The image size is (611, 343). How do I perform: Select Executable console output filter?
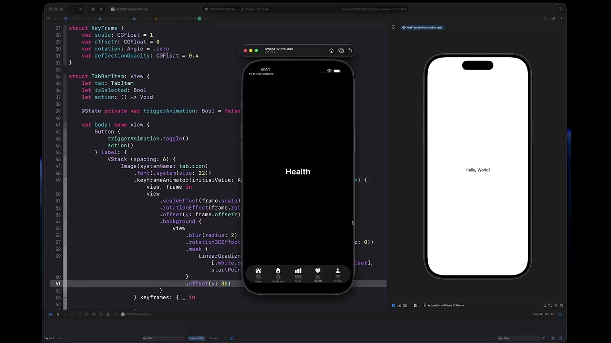click(x=197, y=338)
